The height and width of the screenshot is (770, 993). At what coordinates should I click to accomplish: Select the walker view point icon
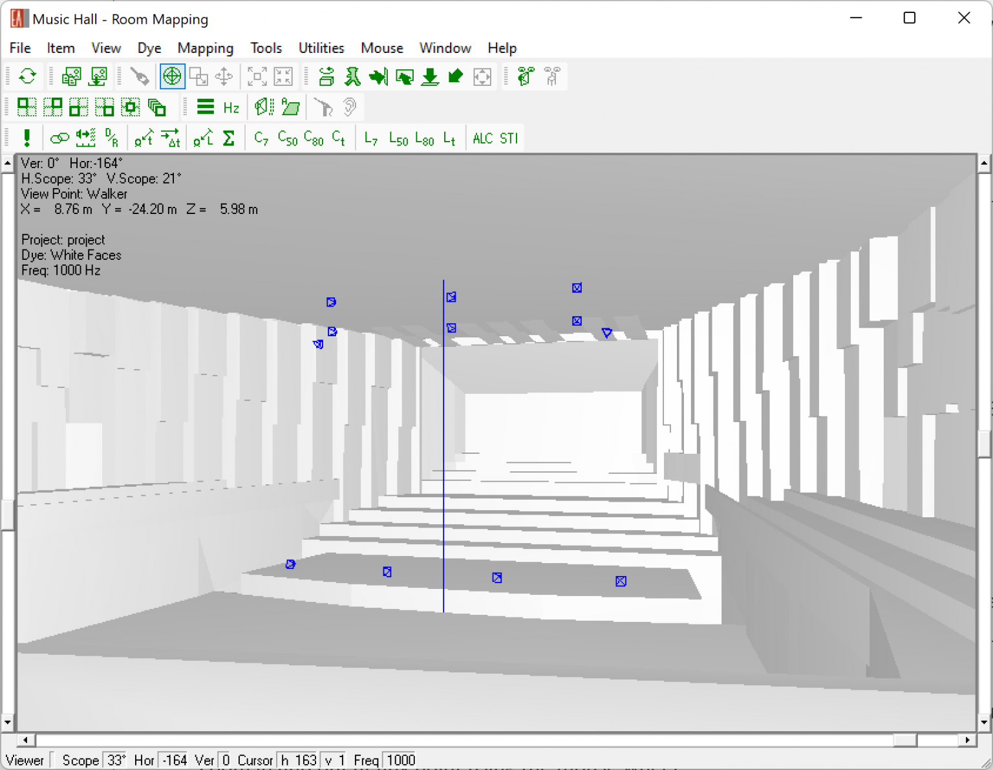[352, 76]
